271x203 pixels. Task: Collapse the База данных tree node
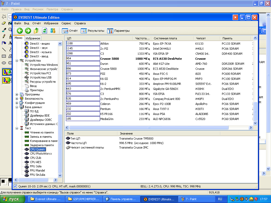point(17,107)
